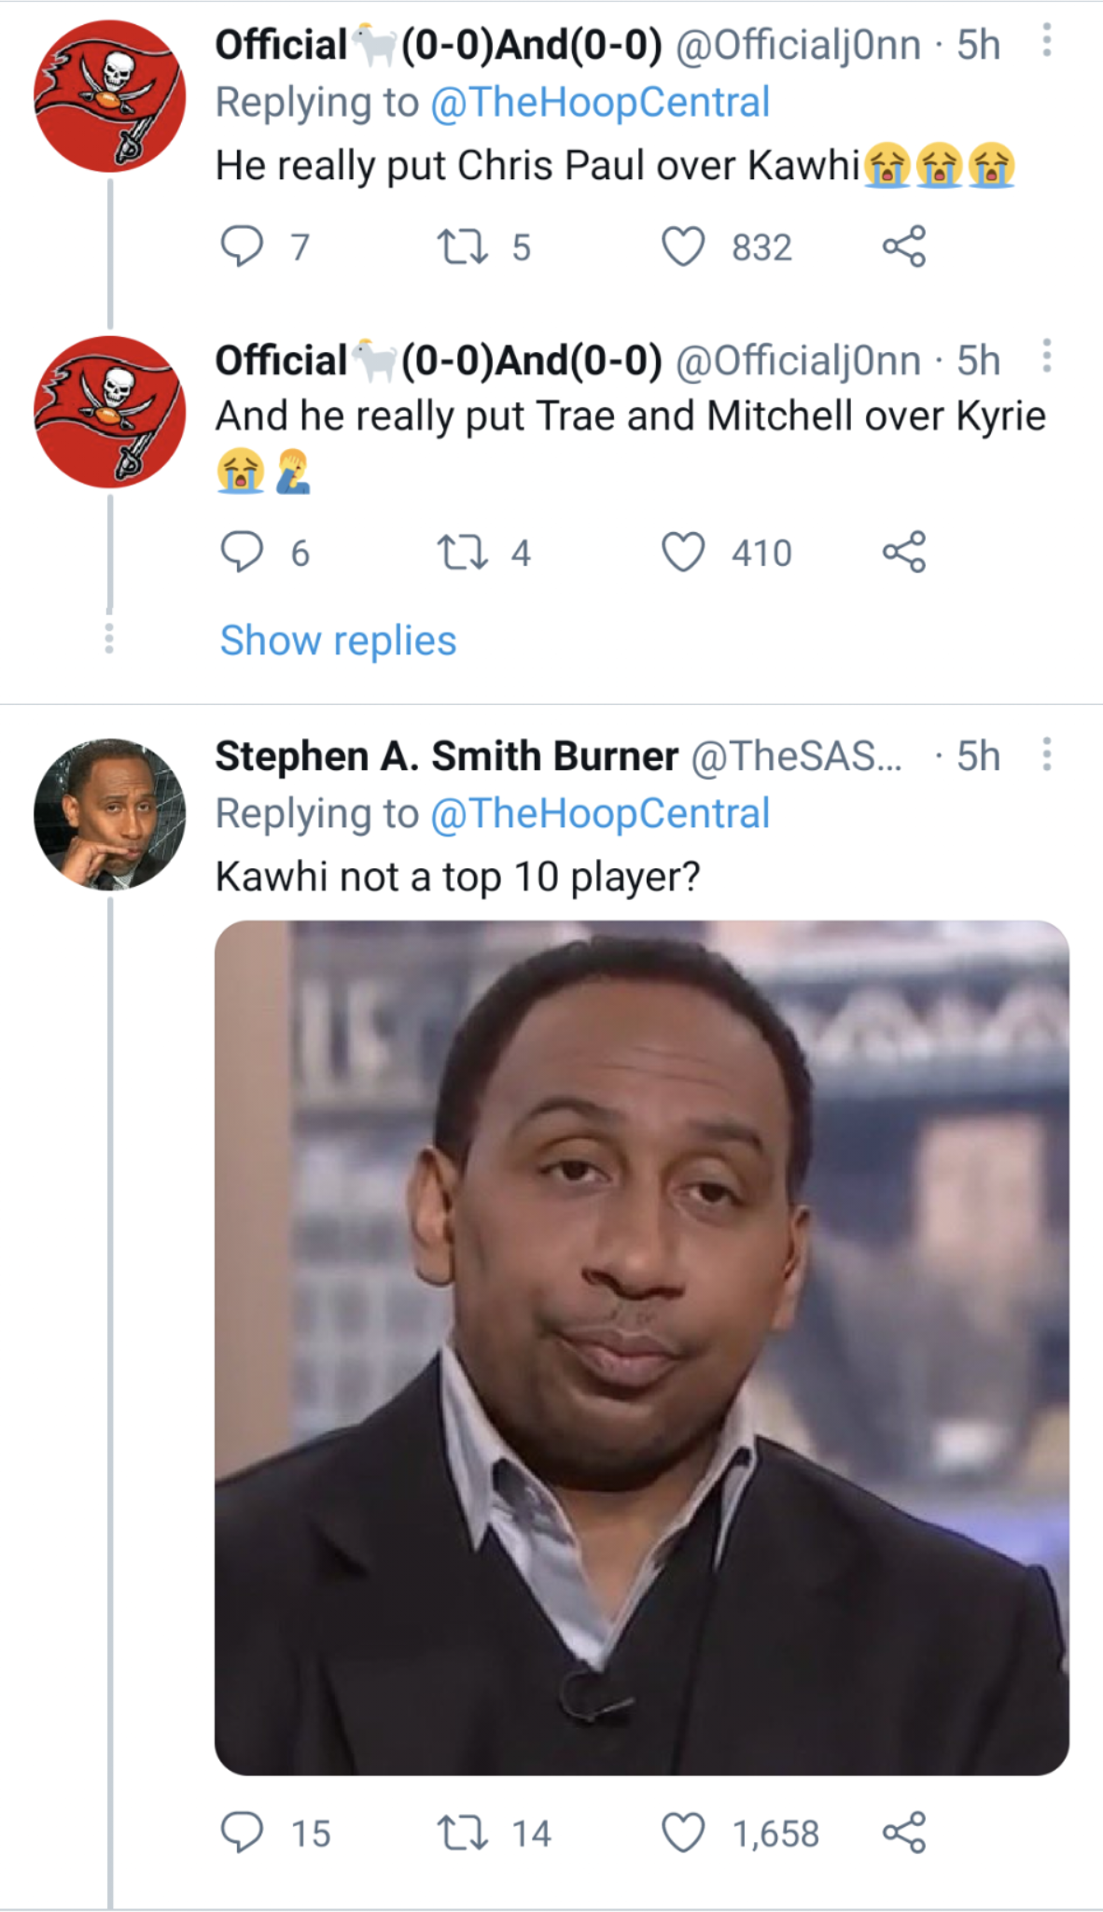Open more options on first Official tweet
This screenshot has height=1912, width=1103.
pos(1047,41)
